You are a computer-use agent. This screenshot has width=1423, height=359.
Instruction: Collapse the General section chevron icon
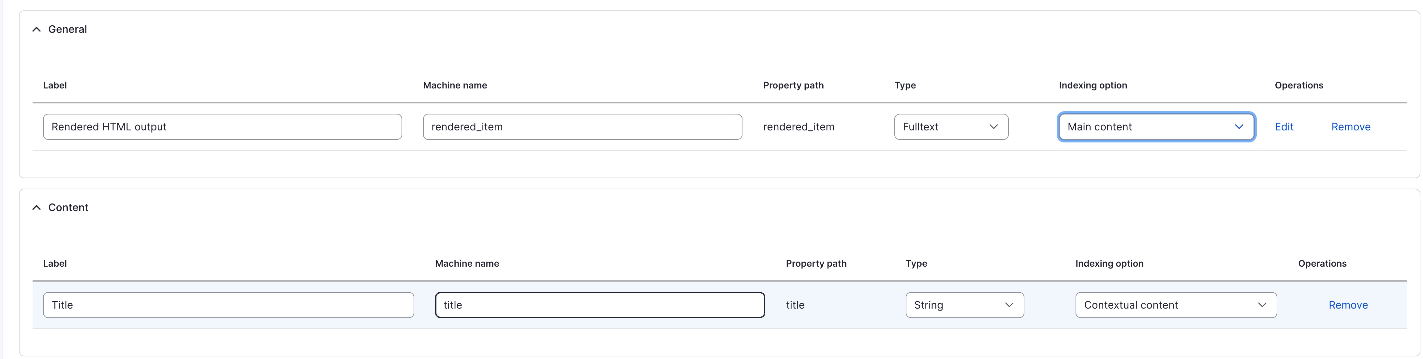pos(37,29)
